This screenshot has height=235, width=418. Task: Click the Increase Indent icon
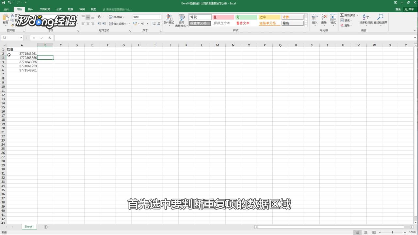104,24
